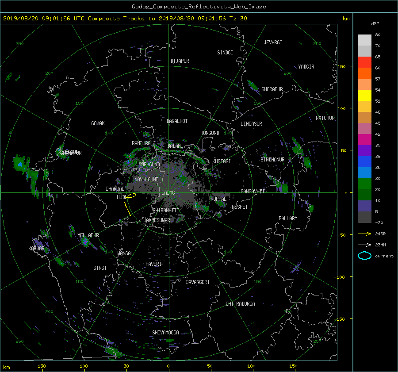The image size is (398, 372).
Task: Click the BIJAPUR city label
Action: tap(180, 61)
